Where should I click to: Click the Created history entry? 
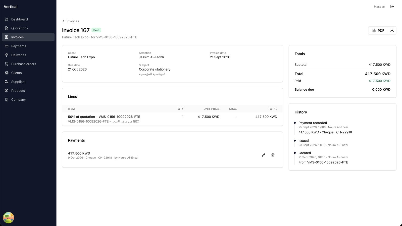(x=305, y=153)
